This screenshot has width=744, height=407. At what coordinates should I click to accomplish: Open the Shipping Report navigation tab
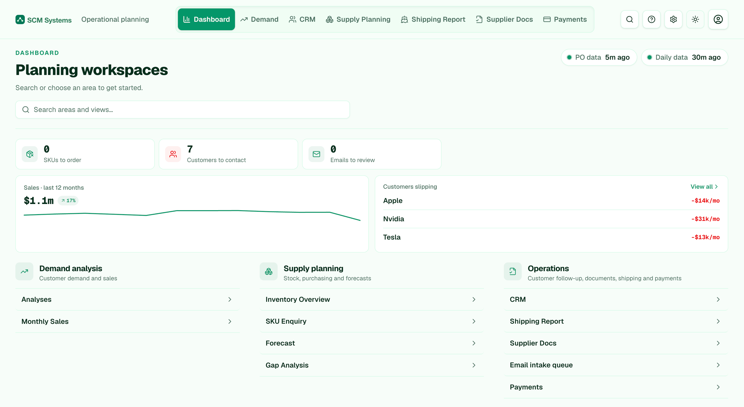433,19
